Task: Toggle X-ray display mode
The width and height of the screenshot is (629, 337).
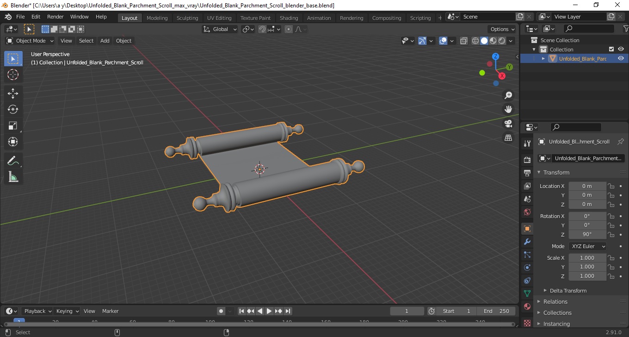Action: pos(464,41)
